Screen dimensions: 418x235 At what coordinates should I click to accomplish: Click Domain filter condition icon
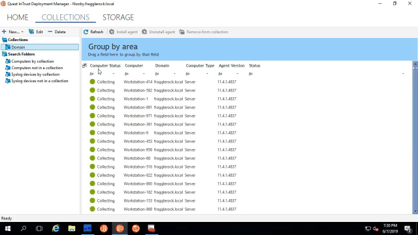[x=157, y=74]
